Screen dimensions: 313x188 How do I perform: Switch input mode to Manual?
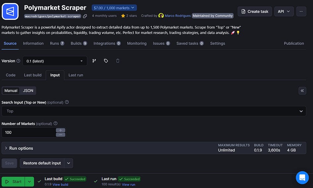coord(11,91)
